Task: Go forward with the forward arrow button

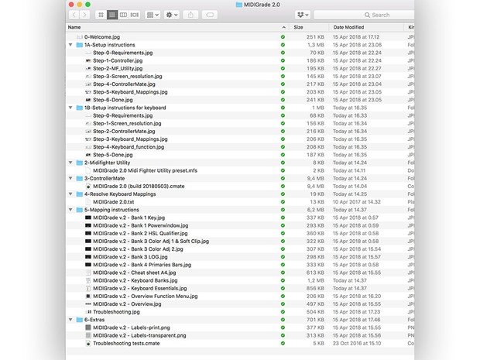Action: [x=85, y=15]
